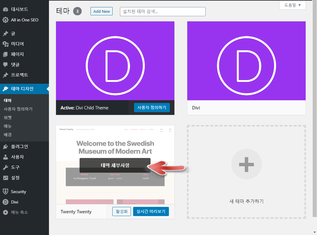Open 사용자 users menu
This screenshot has width=317, height=235.
[17, 157]
